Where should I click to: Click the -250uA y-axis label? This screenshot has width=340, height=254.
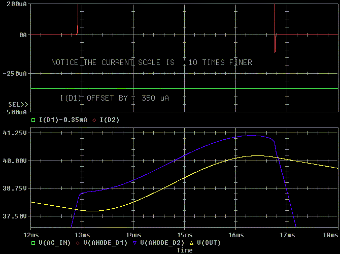(15, 74)
